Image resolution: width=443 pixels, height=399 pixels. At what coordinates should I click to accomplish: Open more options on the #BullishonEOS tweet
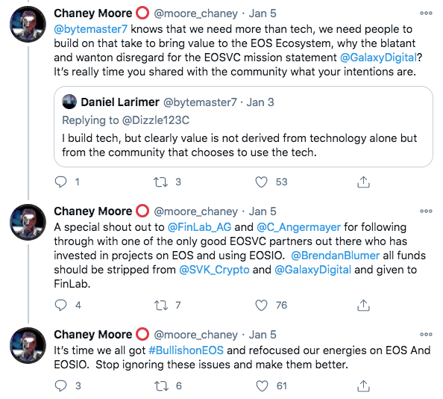click(x=426, y=334)
